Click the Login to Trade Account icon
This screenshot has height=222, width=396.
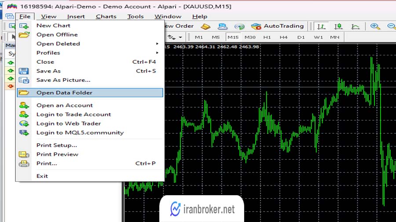[x=24, y=114]
